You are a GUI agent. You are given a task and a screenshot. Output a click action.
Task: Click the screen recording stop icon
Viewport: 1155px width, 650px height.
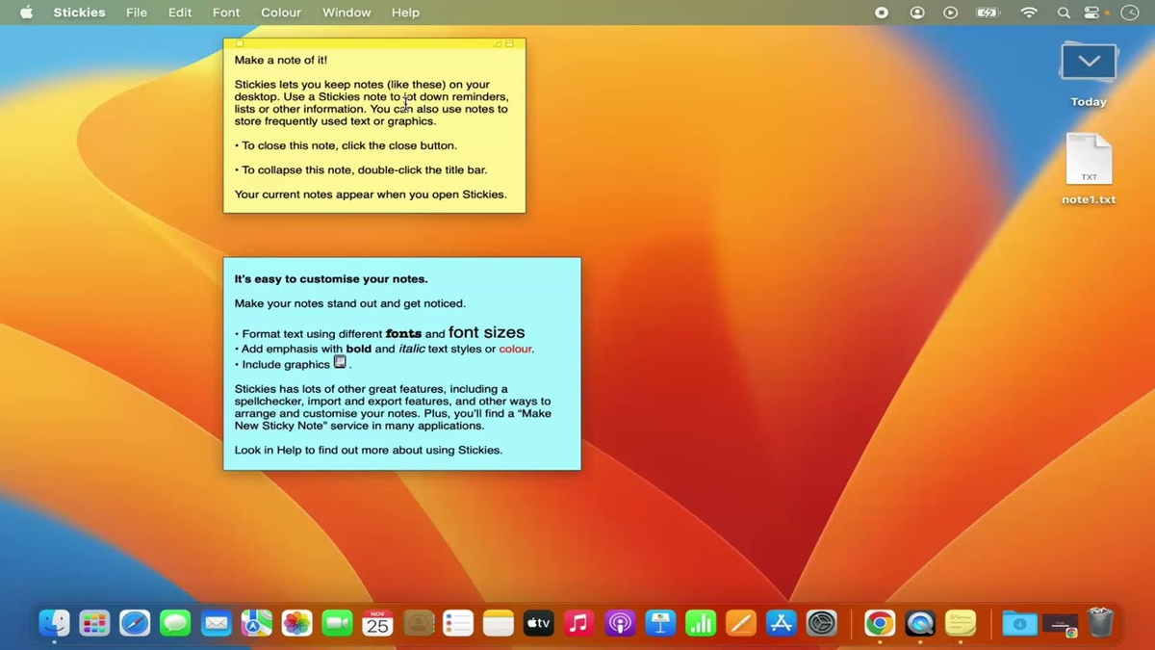click(x=882, y=13)
